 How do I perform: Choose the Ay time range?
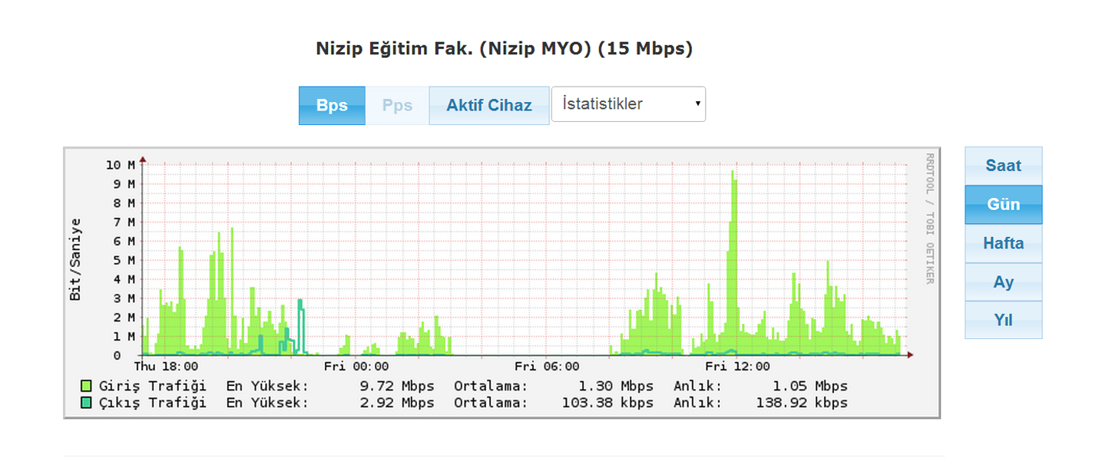[1003, 282]
